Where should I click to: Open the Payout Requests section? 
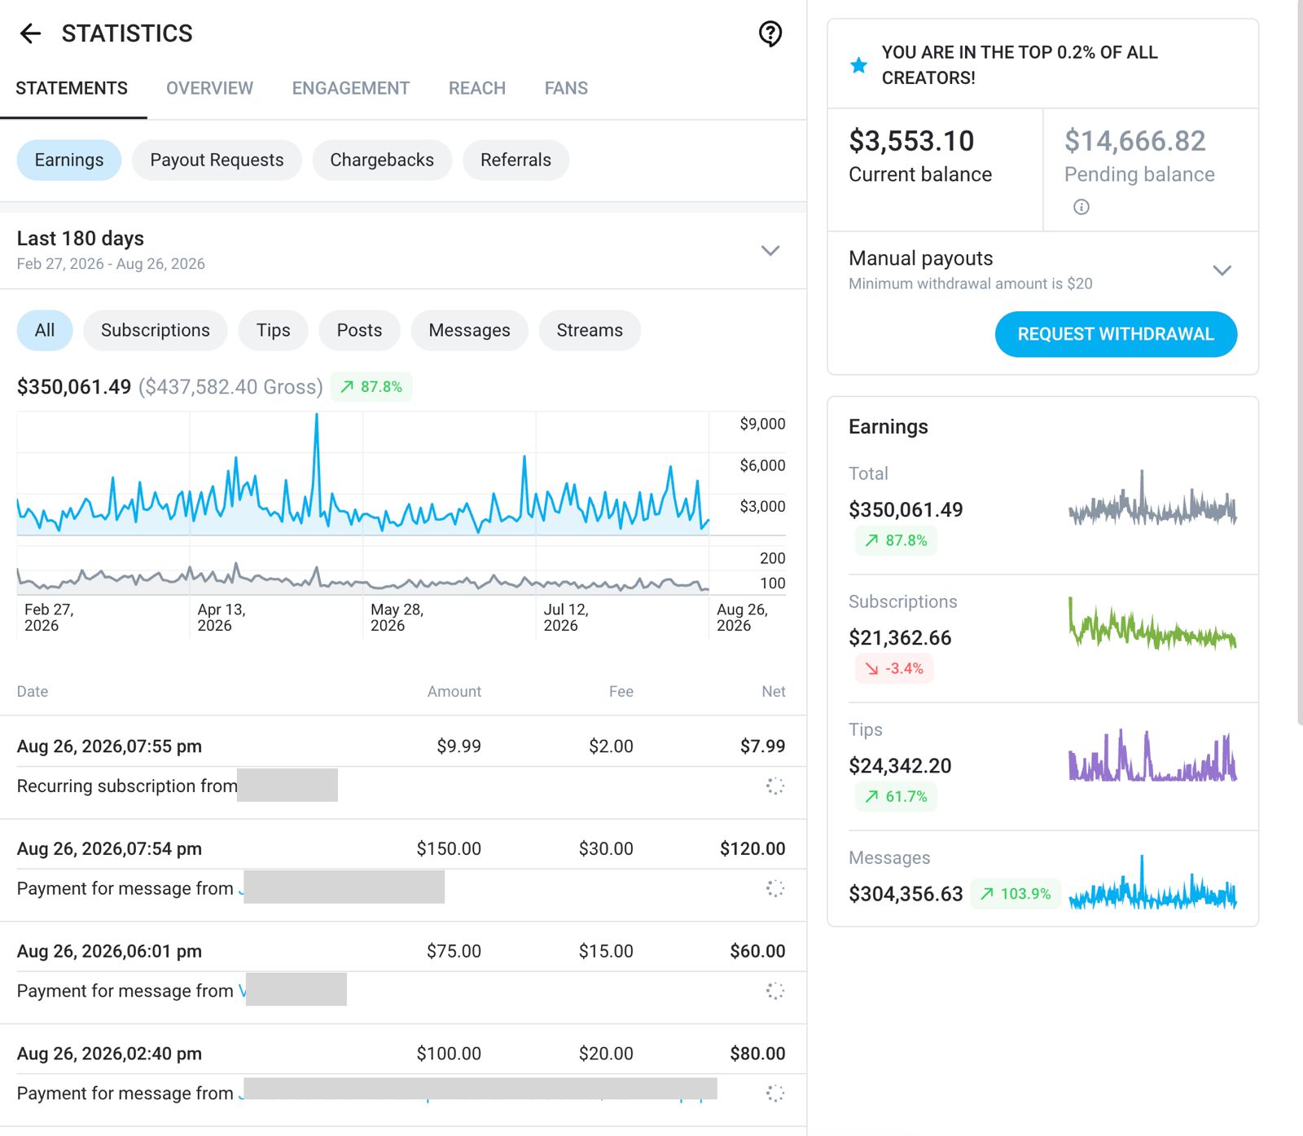(217, 160)
